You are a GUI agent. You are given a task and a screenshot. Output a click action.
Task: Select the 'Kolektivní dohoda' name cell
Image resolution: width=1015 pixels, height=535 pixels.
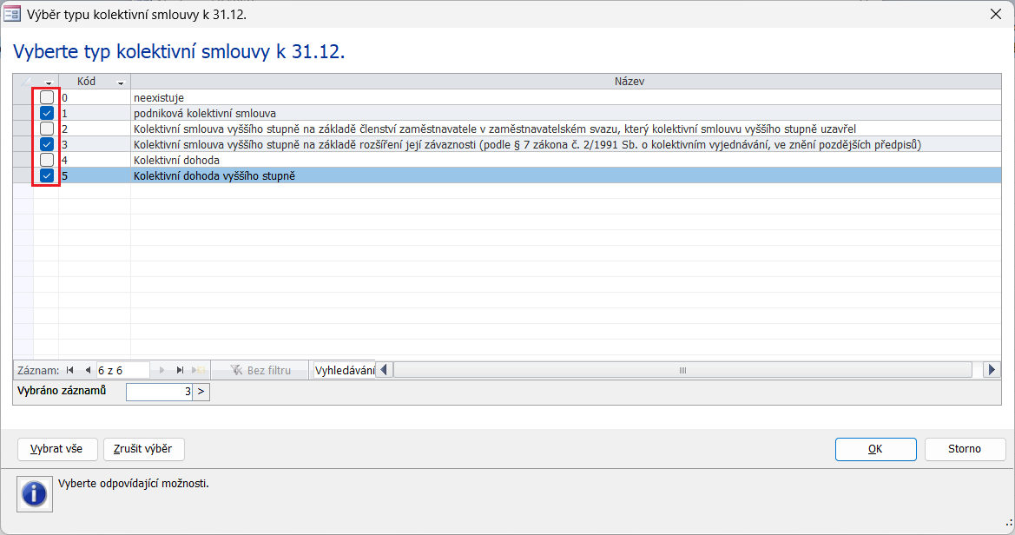[x=566, y=160]
